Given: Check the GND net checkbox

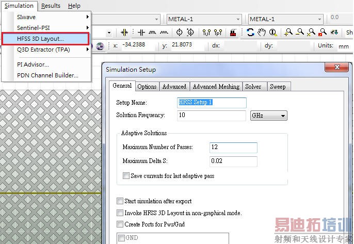Looking at the screenshot, I should click(121, 238).
